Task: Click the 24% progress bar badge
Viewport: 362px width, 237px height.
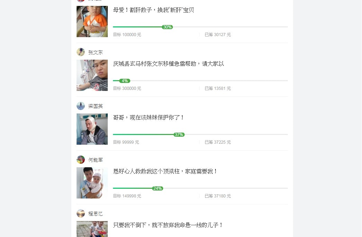Action: tap(158, 188)
